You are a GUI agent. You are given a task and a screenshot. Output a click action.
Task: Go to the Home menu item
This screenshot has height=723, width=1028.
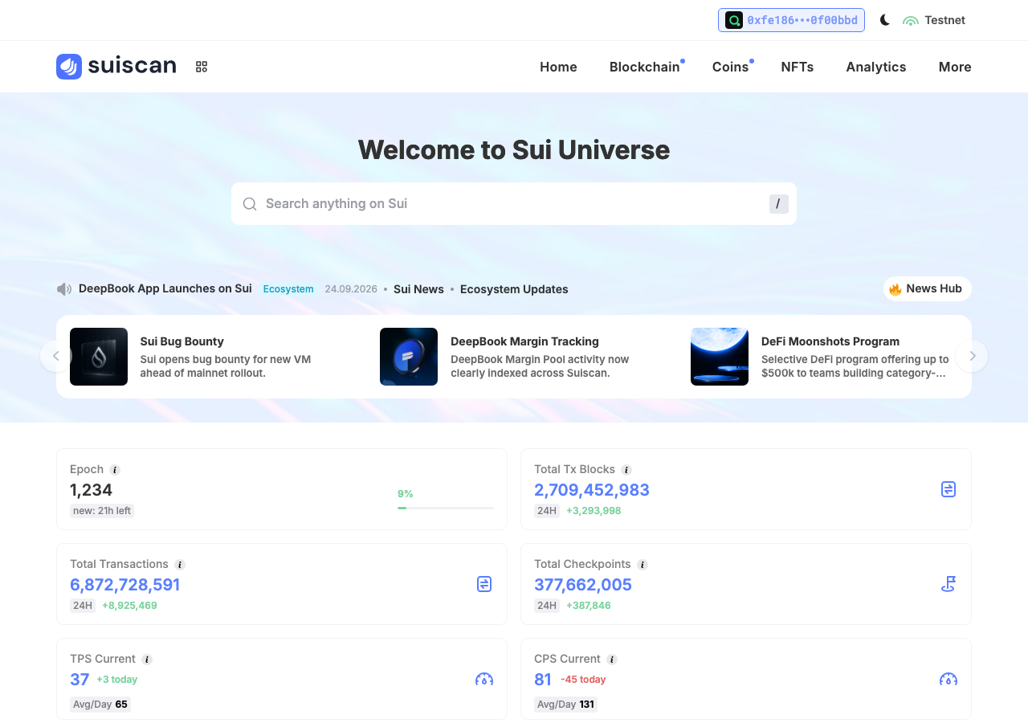tap(558, 67)
